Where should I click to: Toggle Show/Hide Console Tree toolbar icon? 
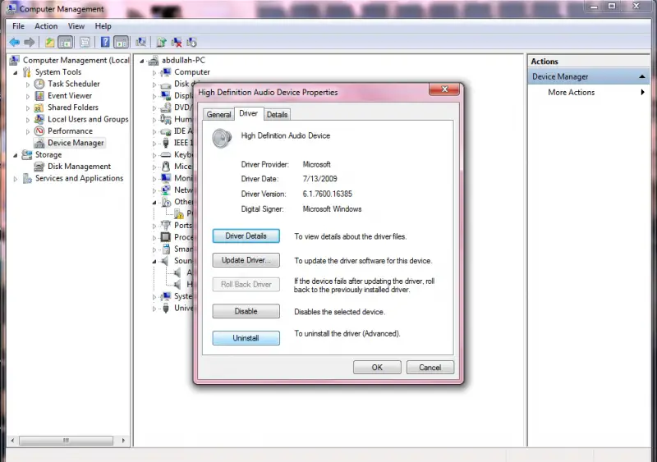pyautogui.click(x=65, y=42)
